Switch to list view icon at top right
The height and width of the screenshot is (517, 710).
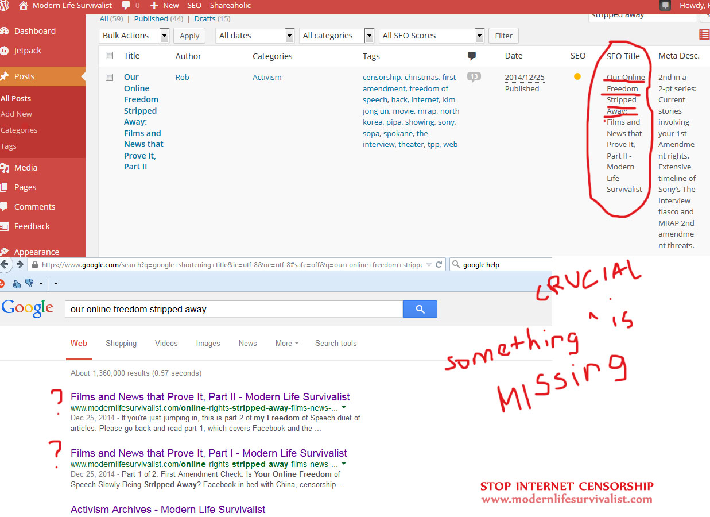[x=704, y=35]
